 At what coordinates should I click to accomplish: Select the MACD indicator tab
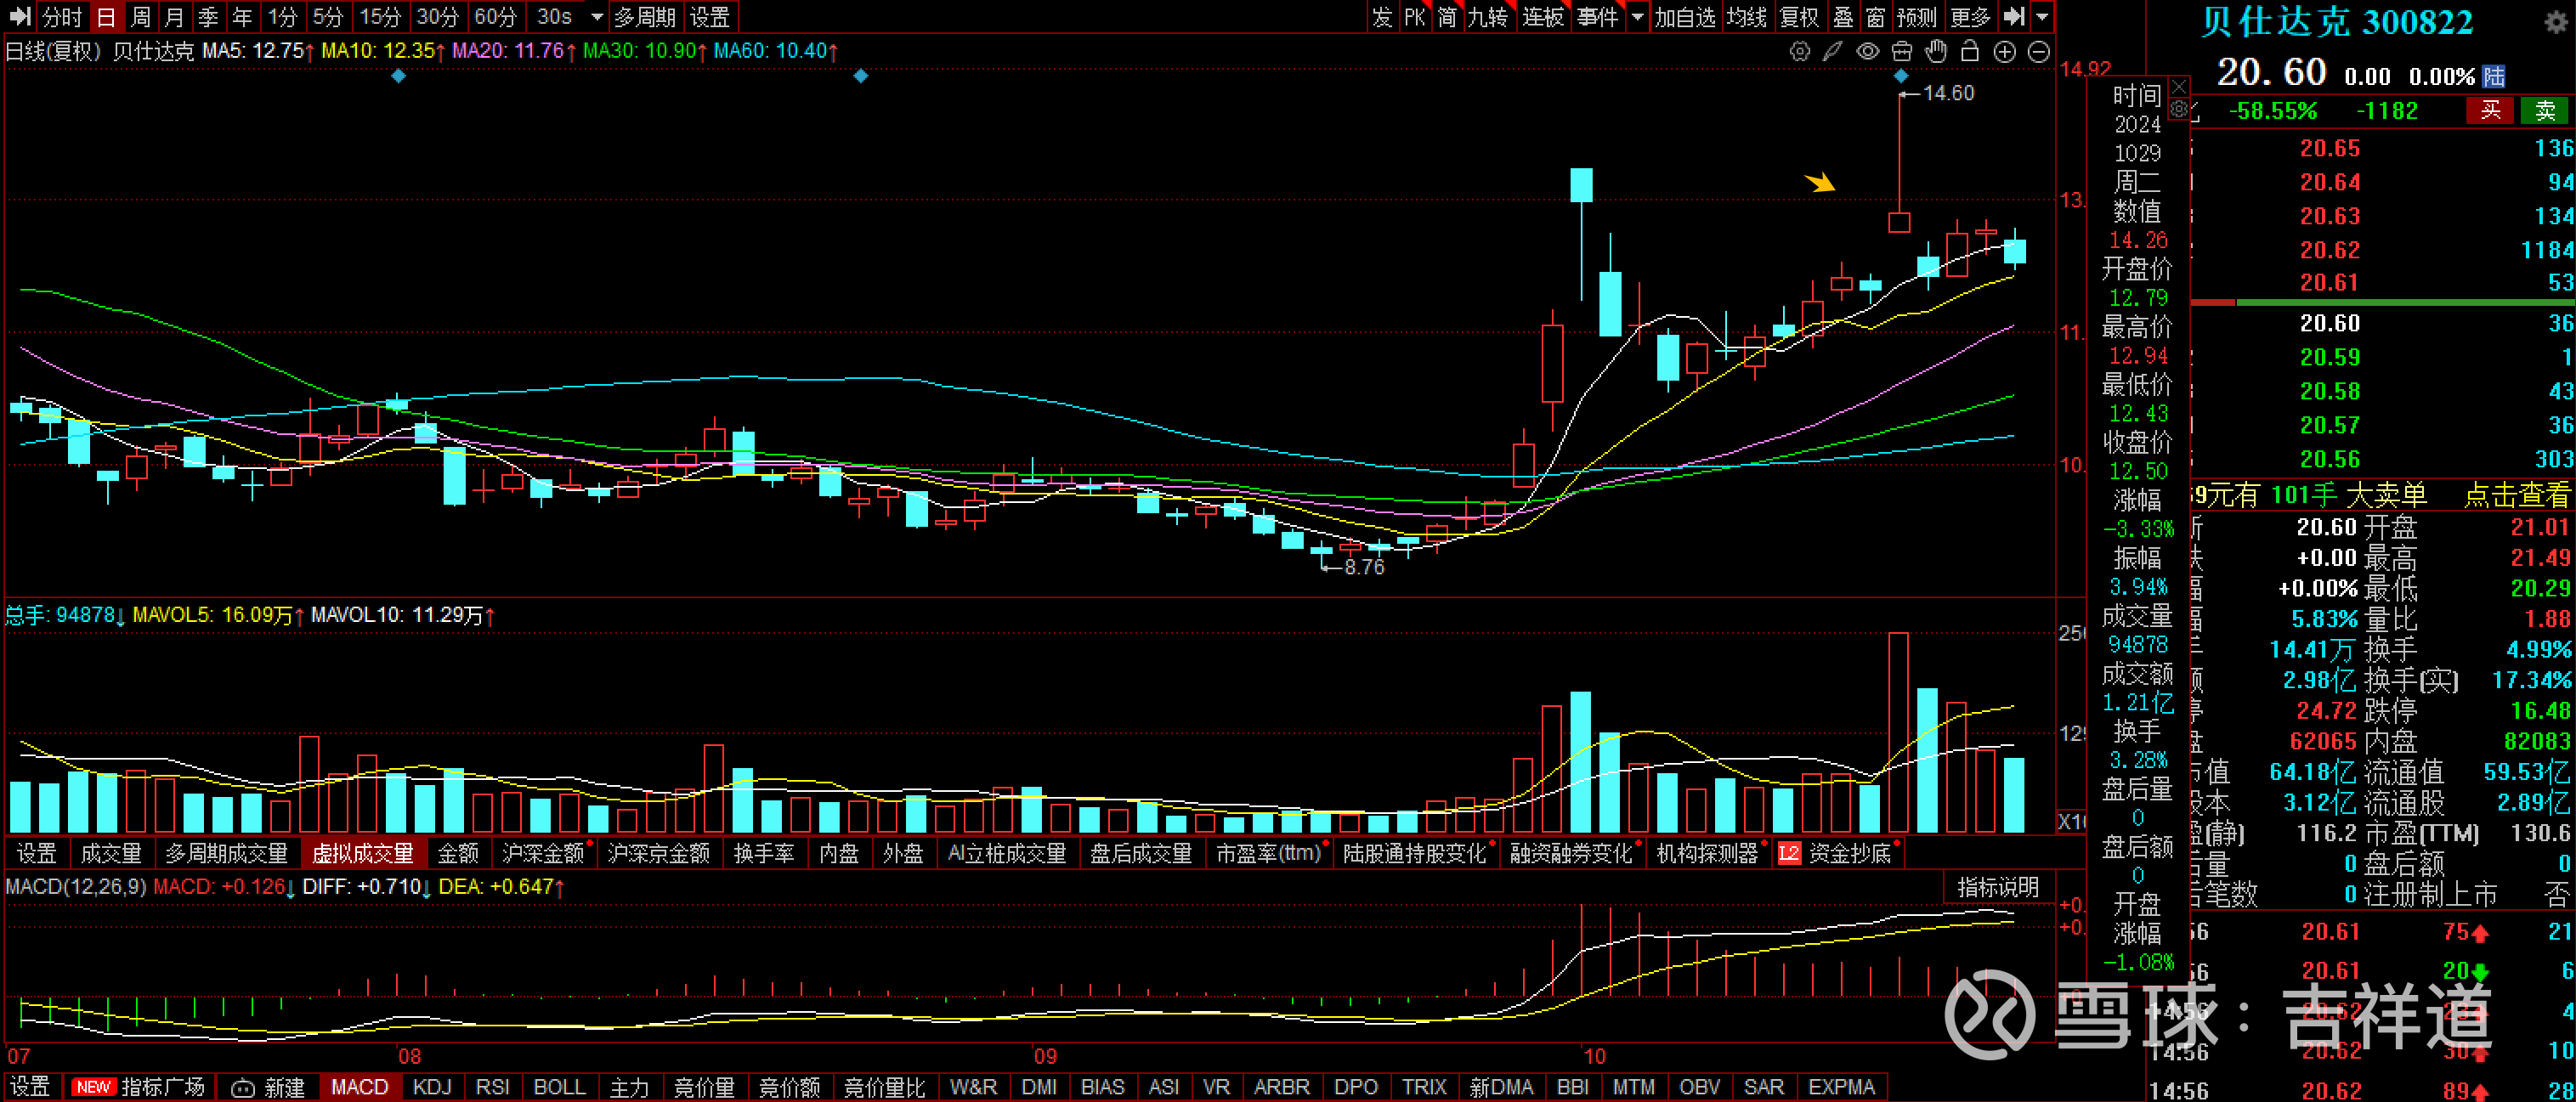click(359, 1087)
